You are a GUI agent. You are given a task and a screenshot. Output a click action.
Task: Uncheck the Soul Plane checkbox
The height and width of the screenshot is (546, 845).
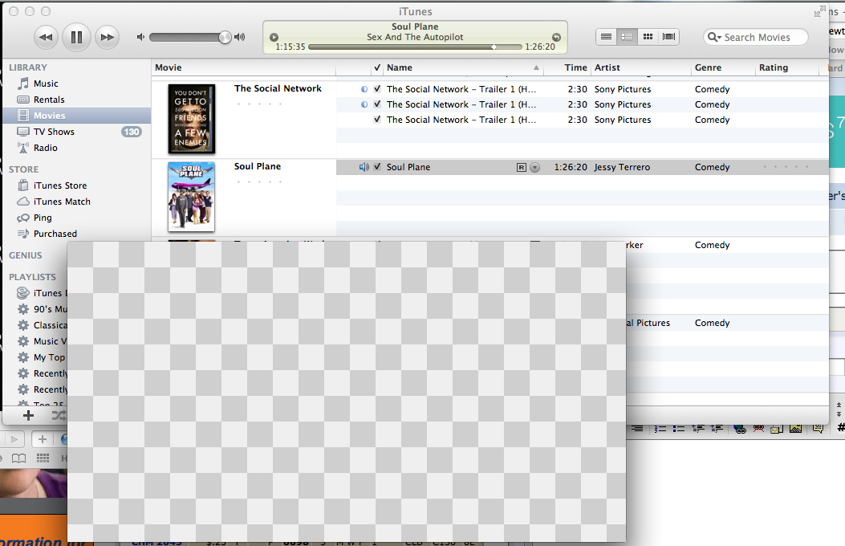click(377, 167)
